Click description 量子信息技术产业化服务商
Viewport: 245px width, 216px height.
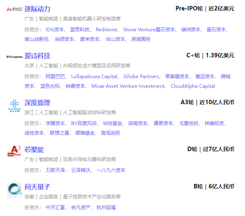pos(92,197)
